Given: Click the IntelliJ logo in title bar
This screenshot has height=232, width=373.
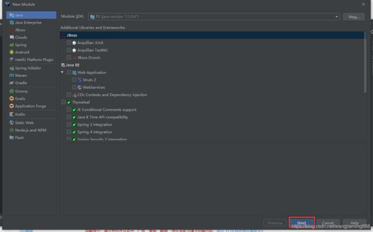Looking at the screenshot, I should click(7, 4).
